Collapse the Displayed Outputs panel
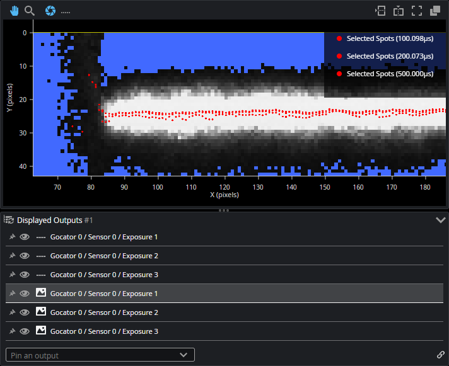The height and width of the screenshot is (366, 449). point(440,220)
